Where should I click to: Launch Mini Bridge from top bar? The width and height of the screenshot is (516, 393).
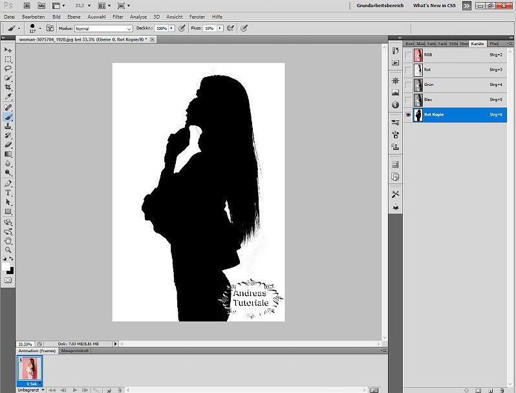41,6
